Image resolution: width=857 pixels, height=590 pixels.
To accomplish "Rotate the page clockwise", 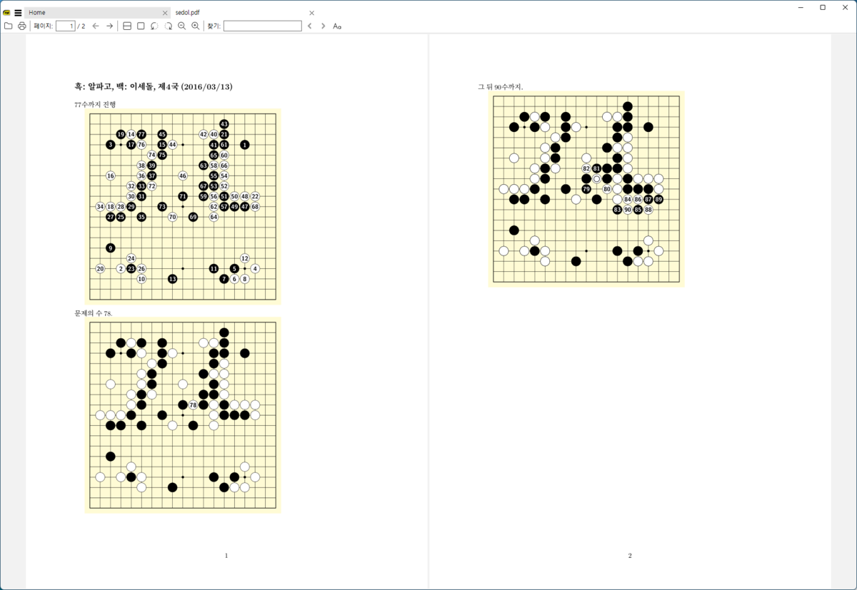I will 169,25.
